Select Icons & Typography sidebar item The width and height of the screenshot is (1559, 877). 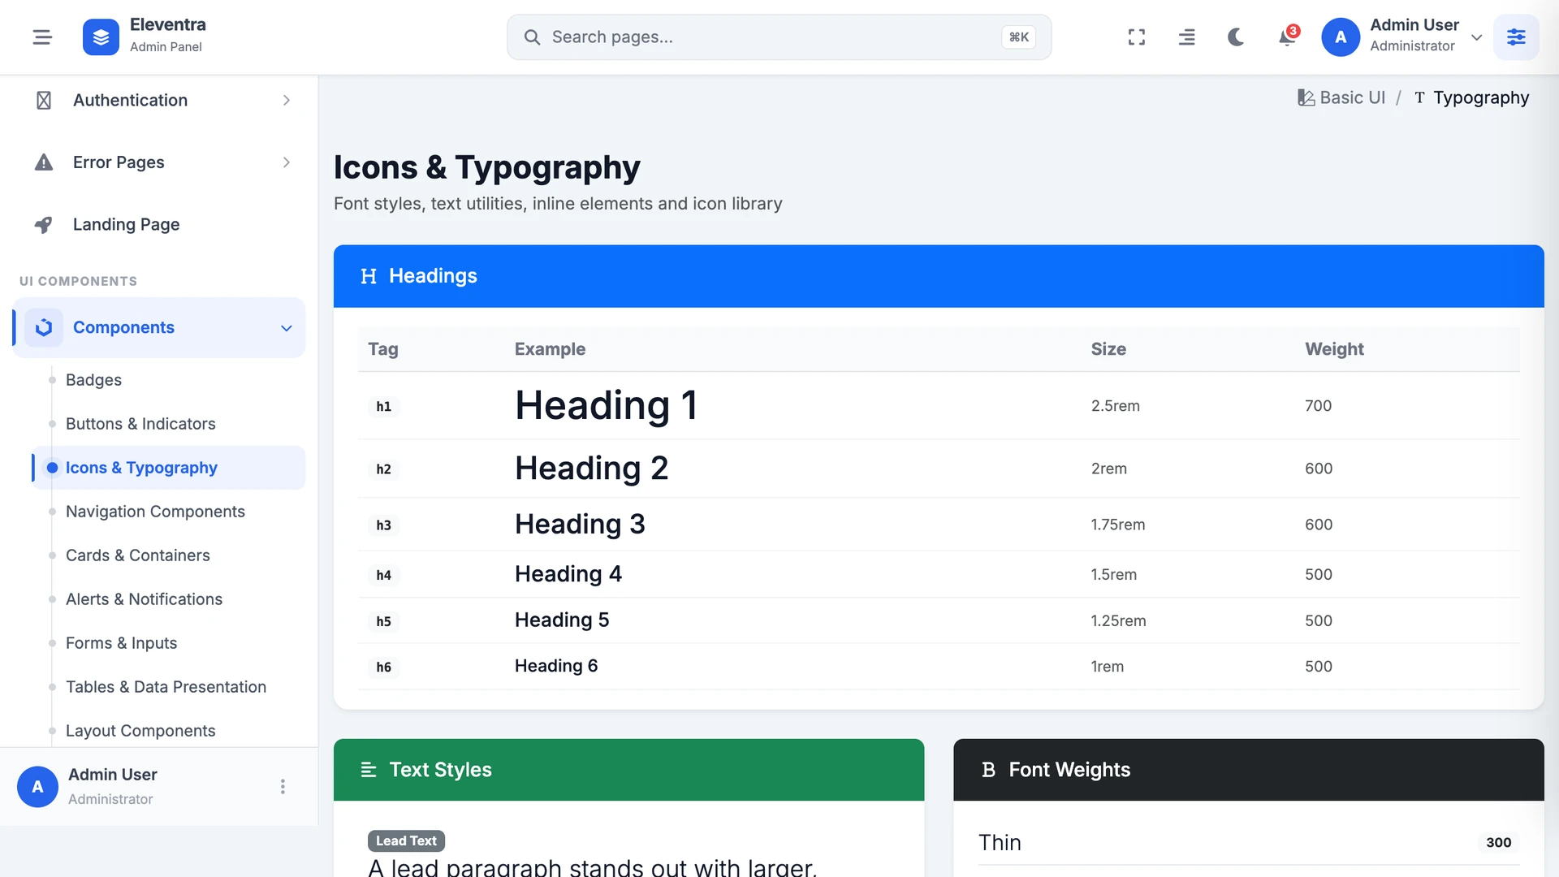[x=169, y=468]
